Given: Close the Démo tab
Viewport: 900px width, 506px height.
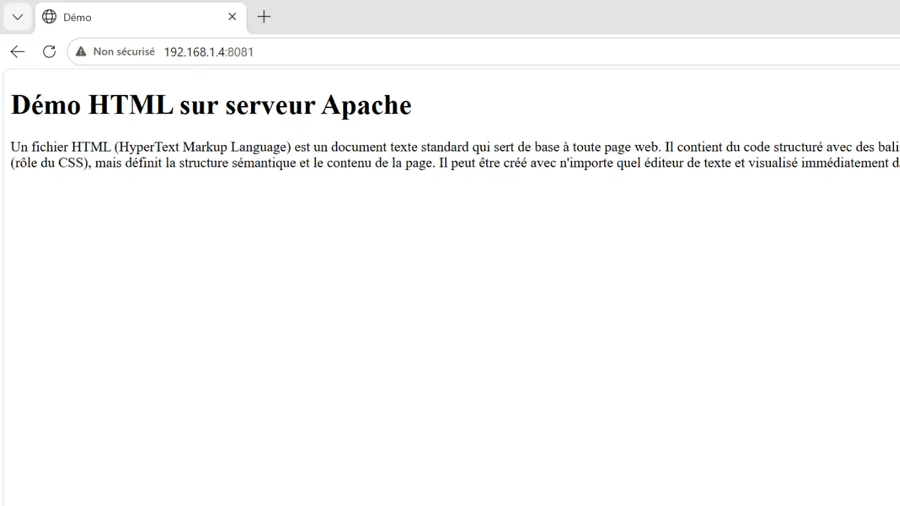Looking at the screenshot, I should click(232, 17).
